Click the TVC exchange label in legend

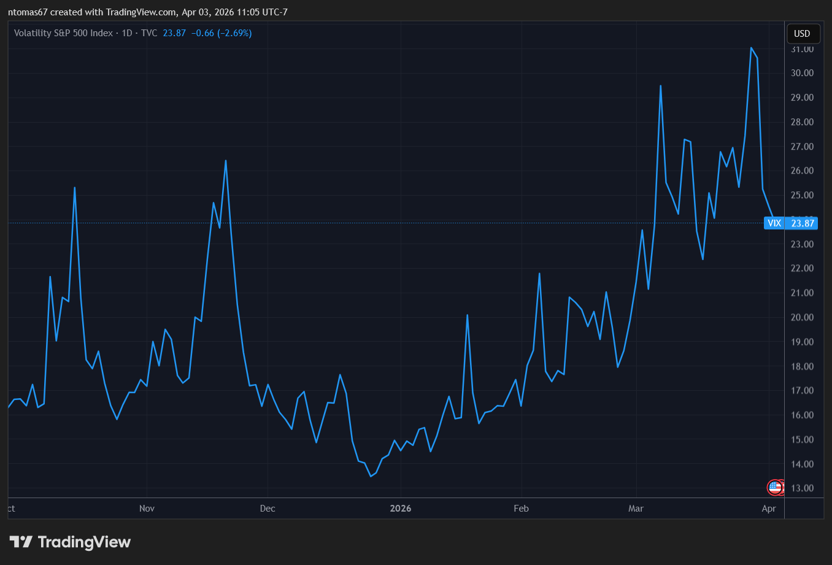[x=149, y=33]
